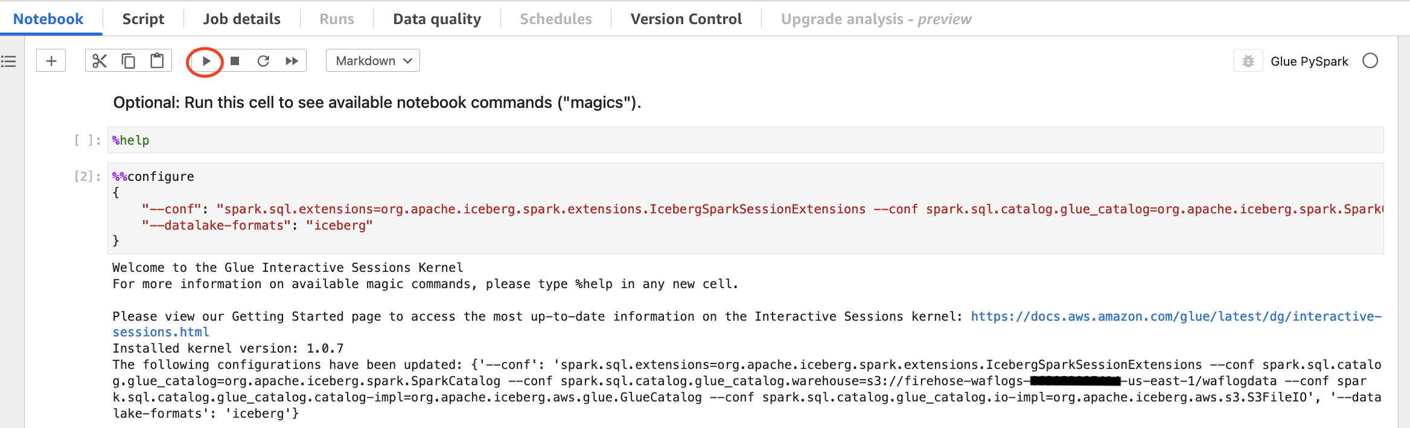Restart and run all cells fast-forward icon
The height and width of the screenshot is (428, 1410).
point(292,61)
